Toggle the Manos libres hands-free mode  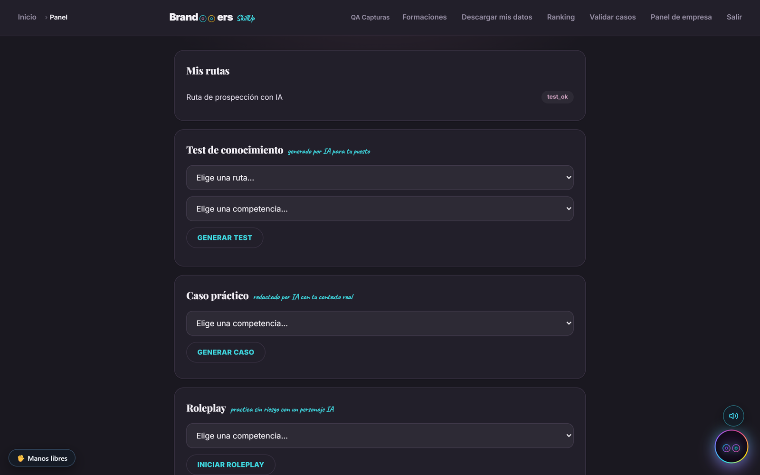42,458
